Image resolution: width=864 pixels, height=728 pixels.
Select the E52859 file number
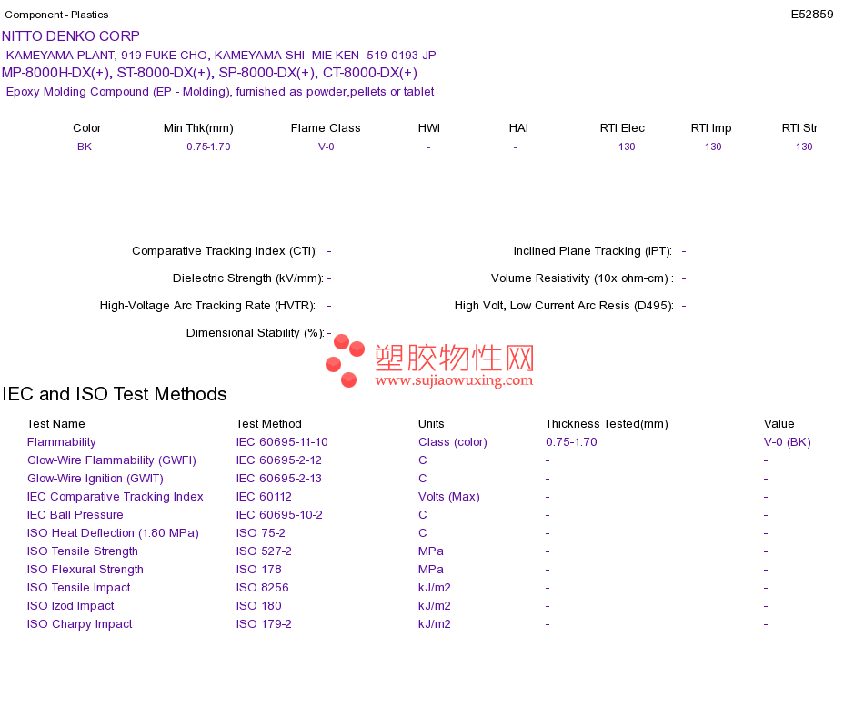[x=812, y=15]
